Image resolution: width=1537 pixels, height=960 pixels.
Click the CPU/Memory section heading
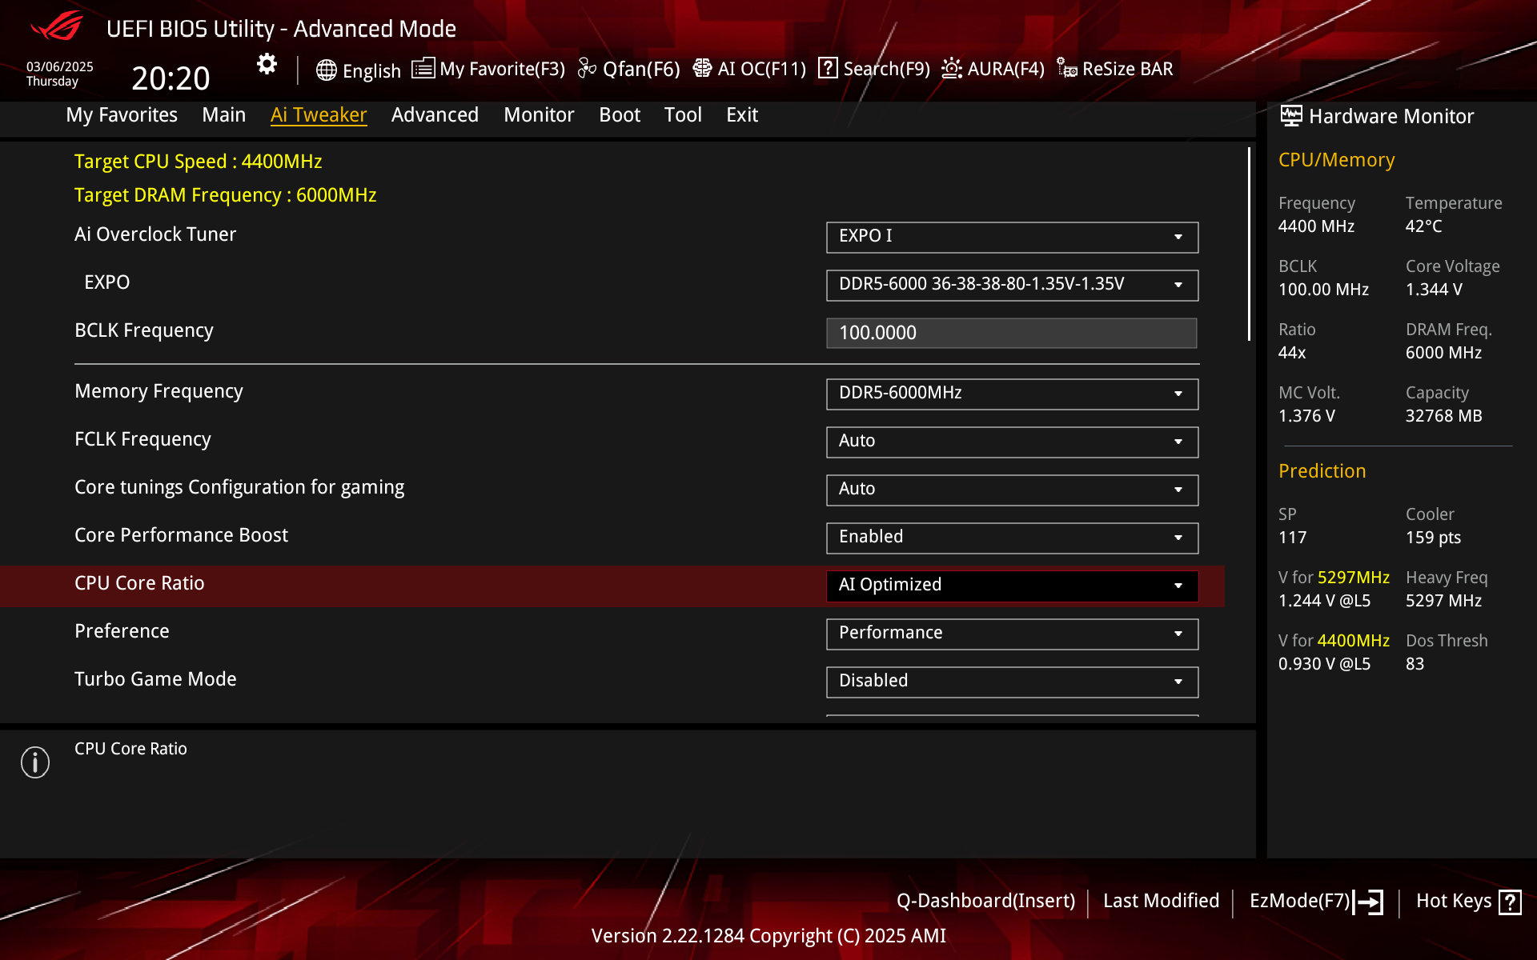[x=1336, y=160]
